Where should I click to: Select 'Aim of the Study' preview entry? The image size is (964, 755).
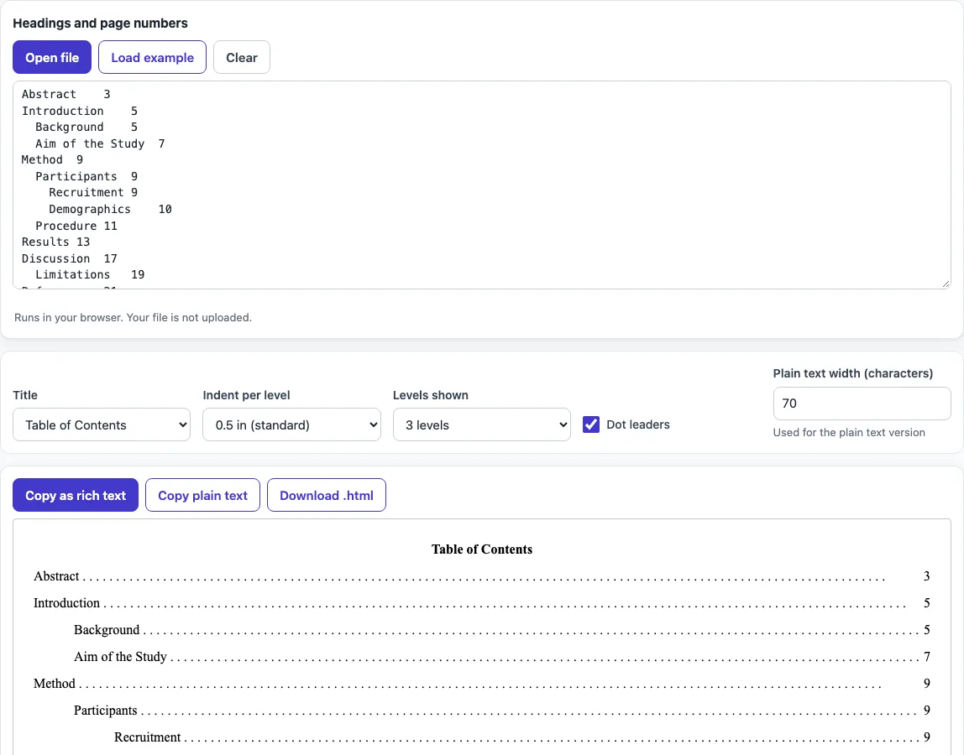[x=501, y=657]
